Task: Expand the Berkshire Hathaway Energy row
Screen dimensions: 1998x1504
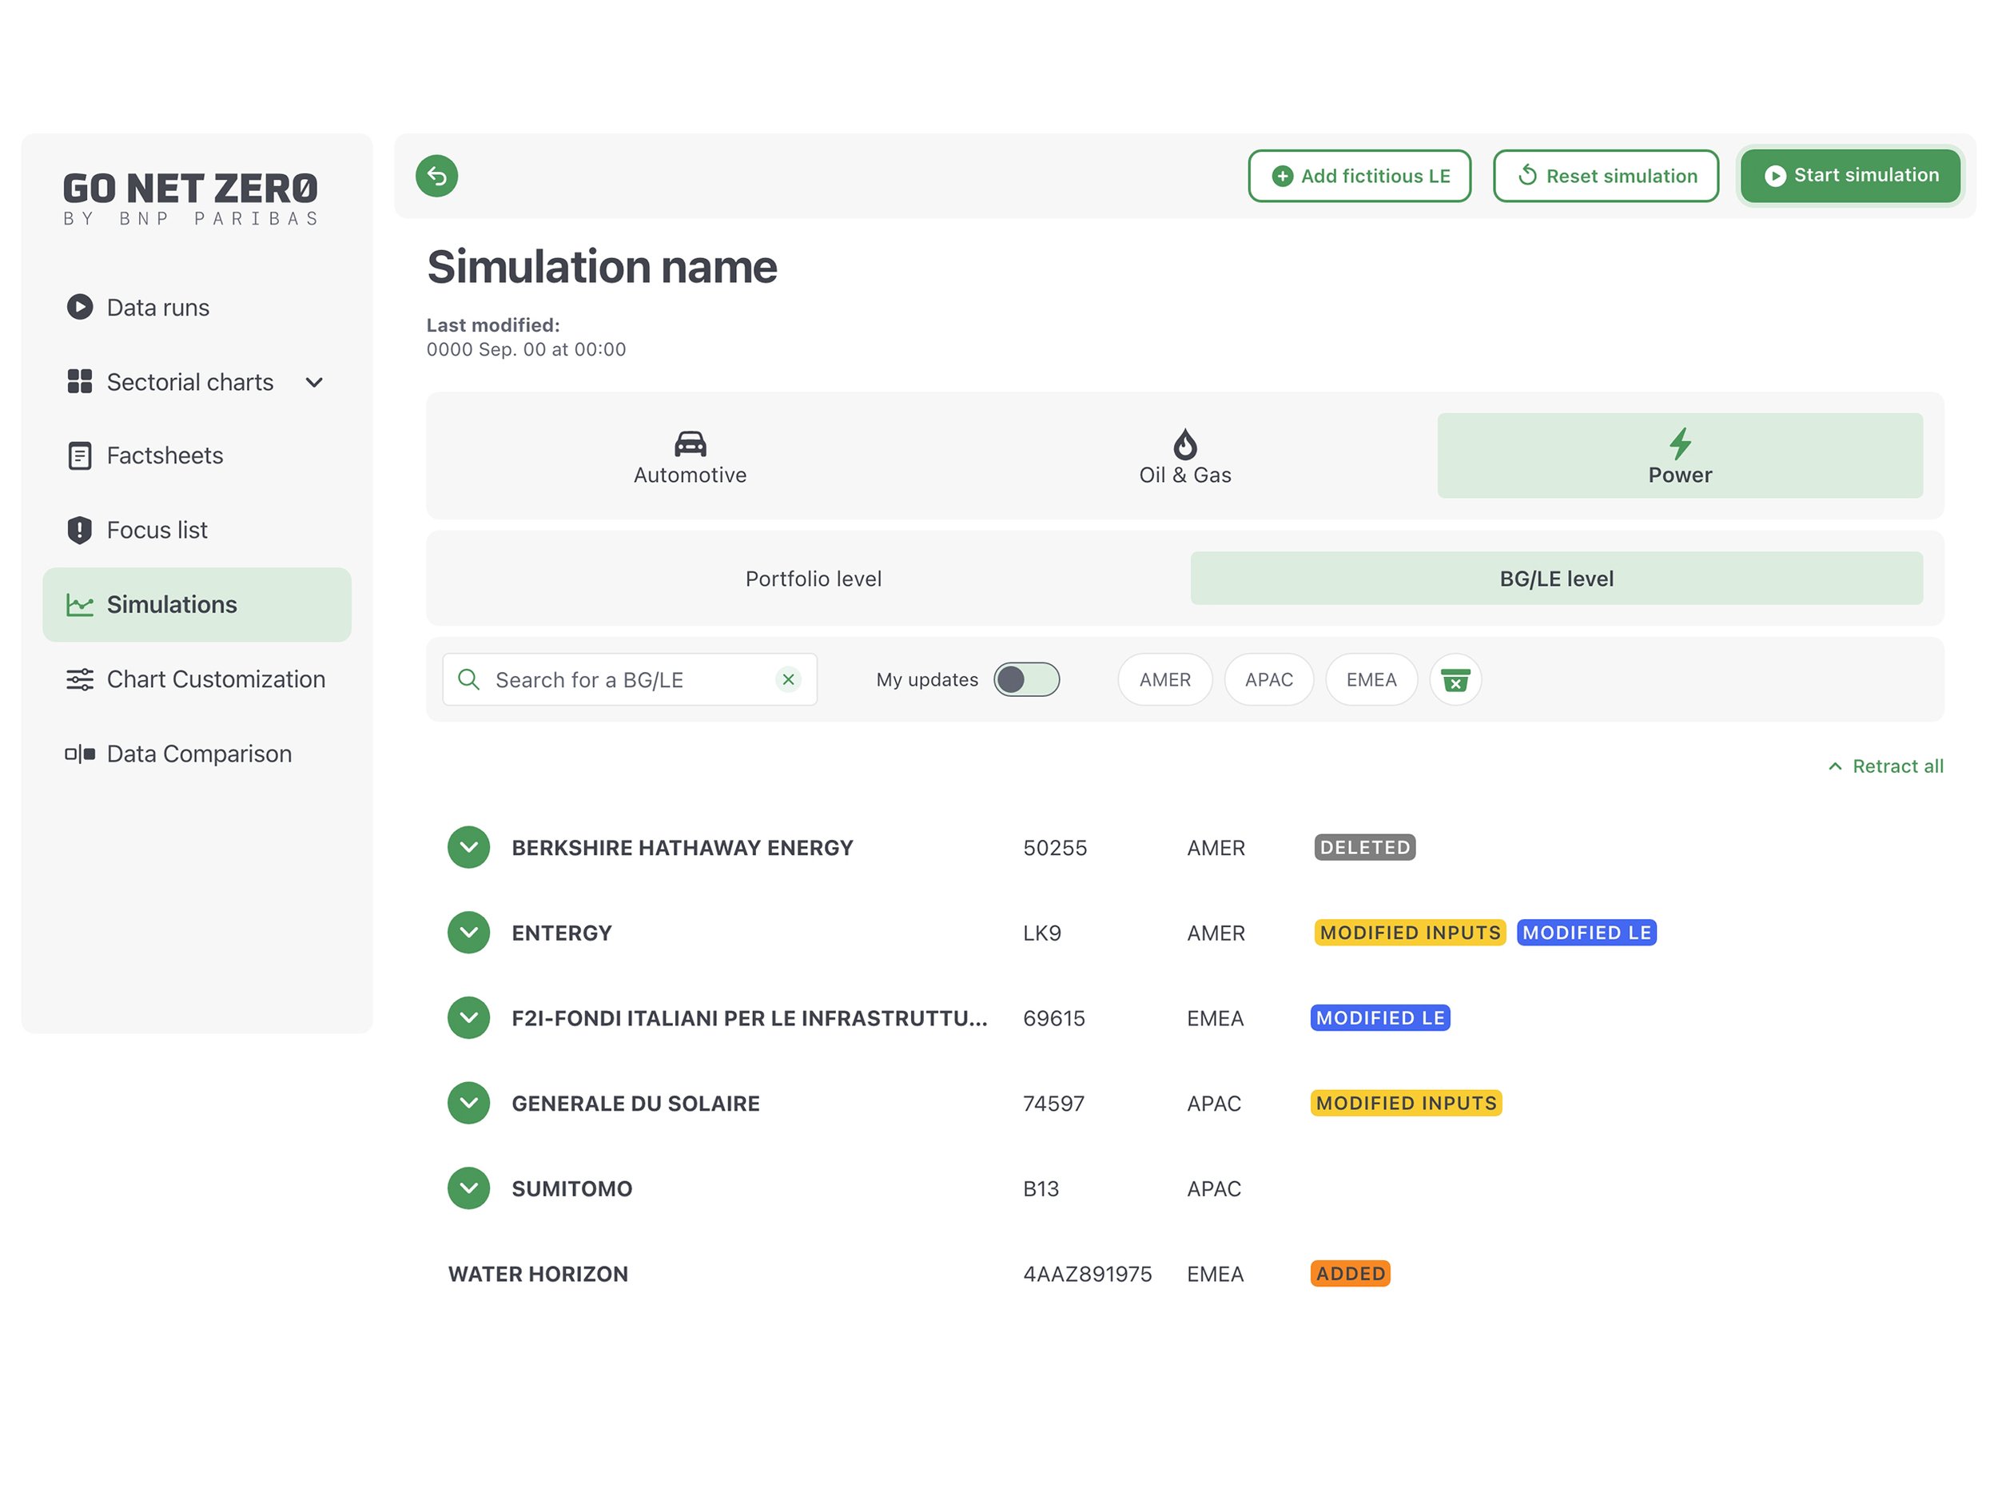Action: [x=469, y=847]
